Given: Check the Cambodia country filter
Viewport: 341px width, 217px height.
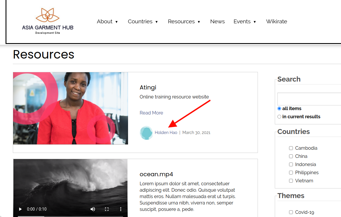Looking at the screenshot, I should pos(291,148).
